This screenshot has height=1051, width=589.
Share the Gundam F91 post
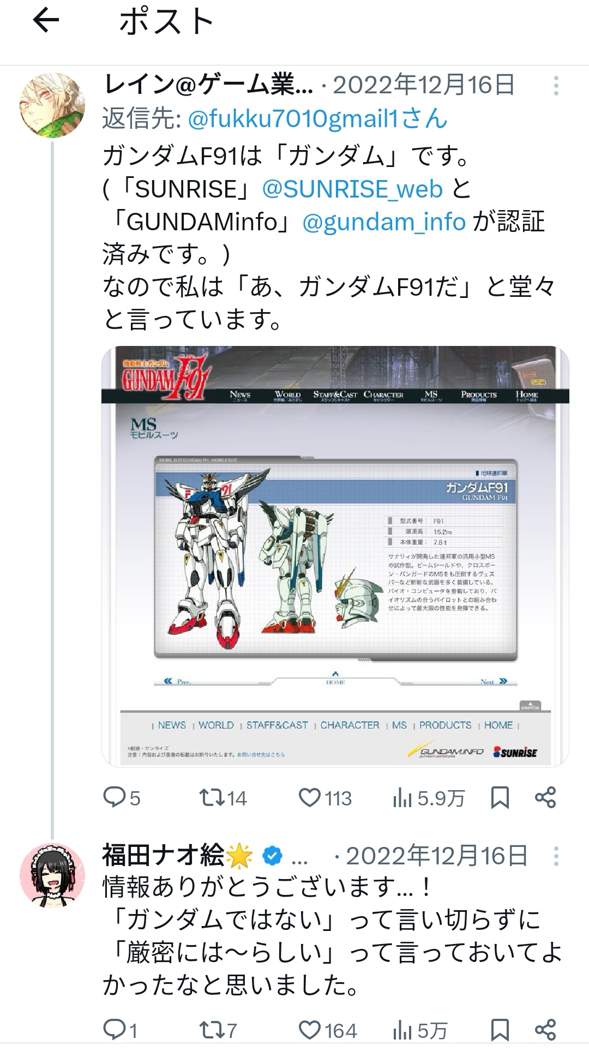coord(545,798)
